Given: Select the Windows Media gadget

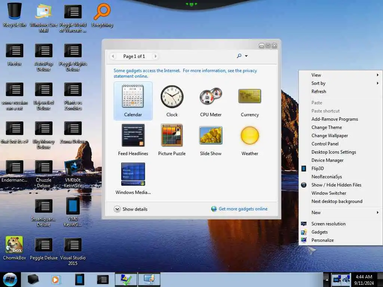Looking at the screenshot, I should (x=133, y=178).
